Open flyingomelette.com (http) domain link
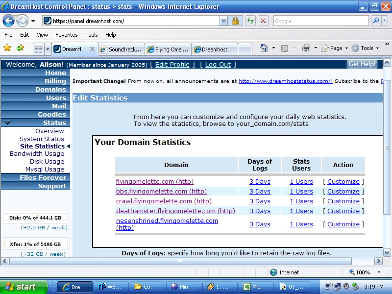The image size is (392, 294). coord(155,181)
